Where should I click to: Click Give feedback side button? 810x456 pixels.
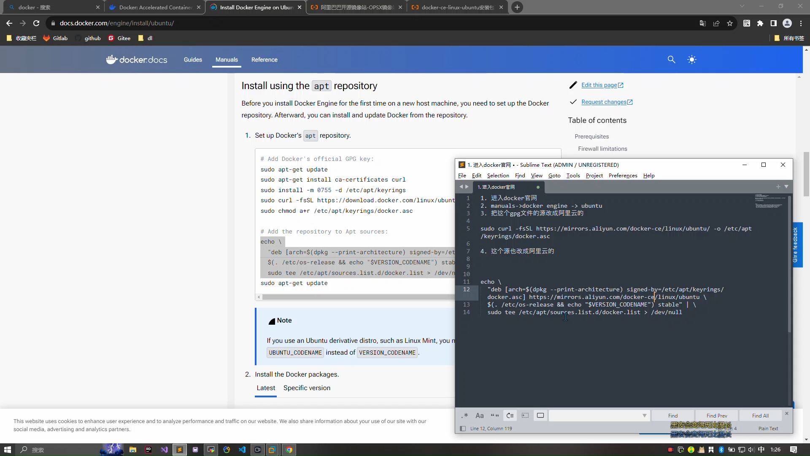tap(796, 245)
